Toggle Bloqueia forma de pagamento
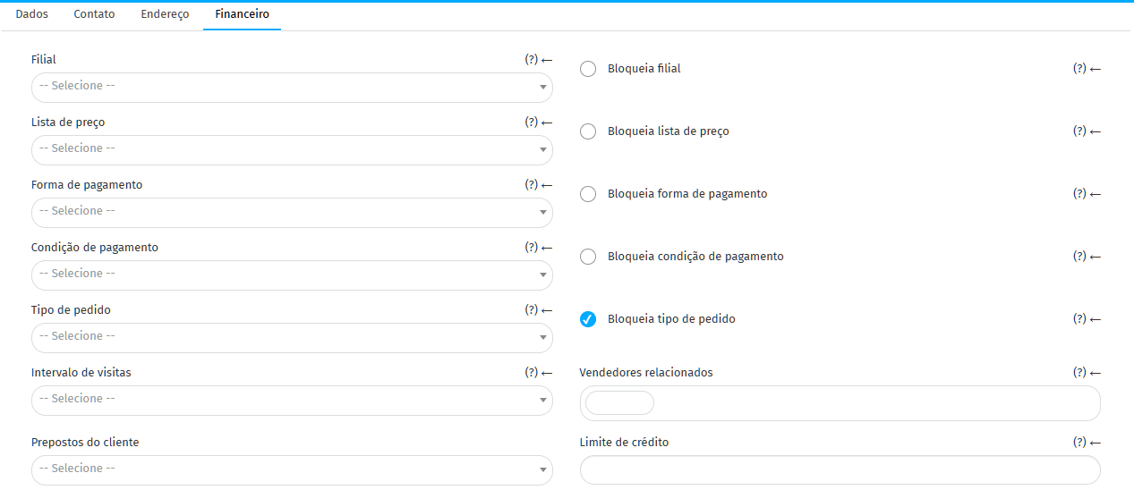 588,194
